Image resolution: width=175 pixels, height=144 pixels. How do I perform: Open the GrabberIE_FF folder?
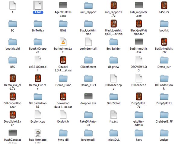click(164, 115)
